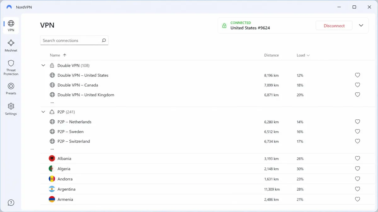
Task: Disconnect from United States #9624
Action: 334,26
